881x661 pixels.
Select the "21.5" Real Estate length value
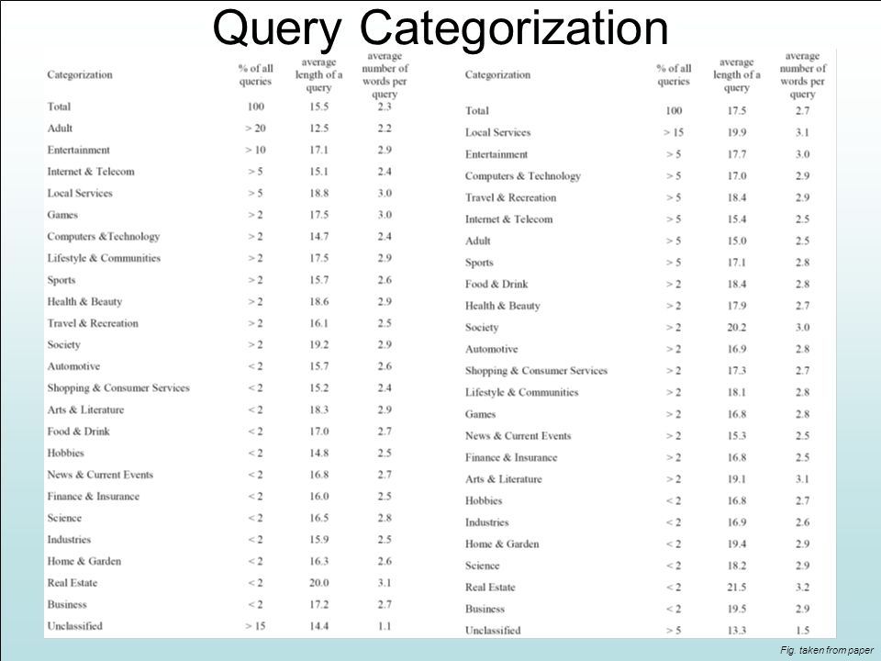[737, 588]
